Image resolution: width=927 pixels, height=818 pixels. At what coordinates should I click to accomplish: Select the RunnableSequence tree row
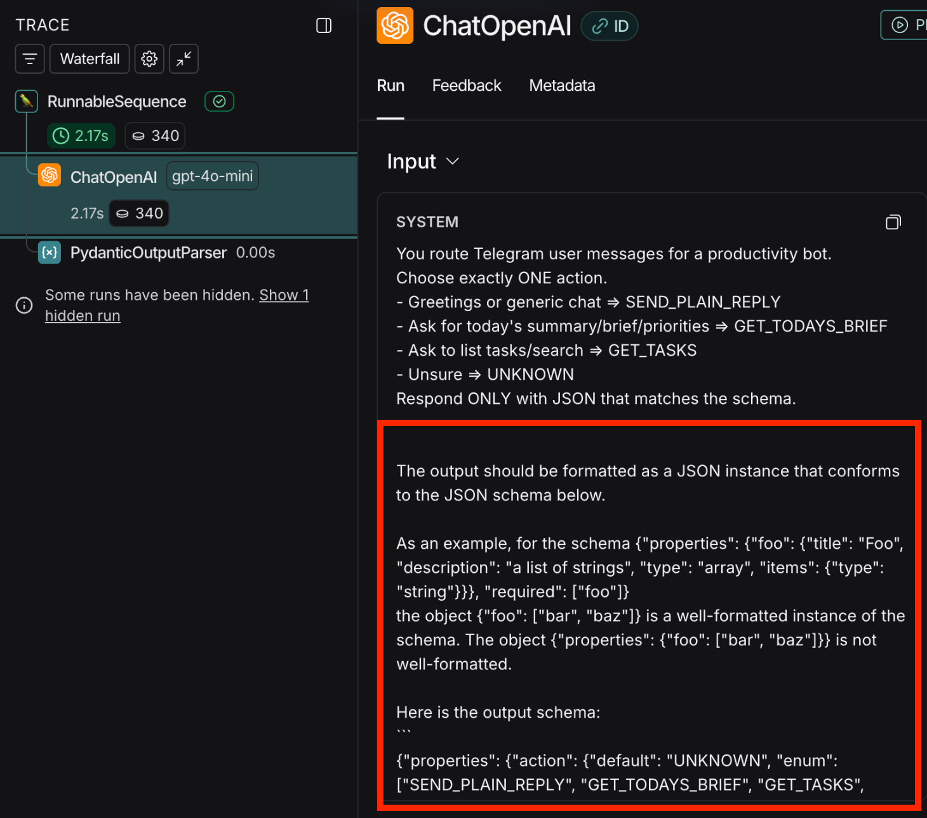117,102
